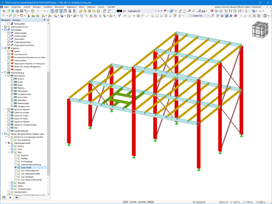Enable the Knoten numbering checkbox
272x204 pixels.
(12, 79)
